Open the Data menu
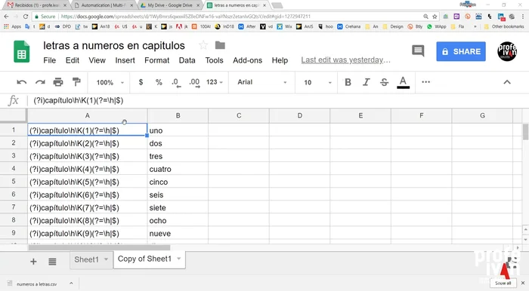The width and height of the screenshot is (529, 291). [x=187, y=60]
